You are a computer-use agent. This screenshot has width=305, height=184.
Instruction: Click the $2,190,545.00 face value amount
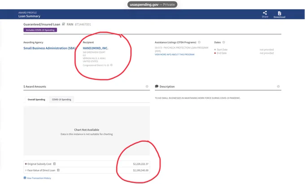tap(141, 170)
